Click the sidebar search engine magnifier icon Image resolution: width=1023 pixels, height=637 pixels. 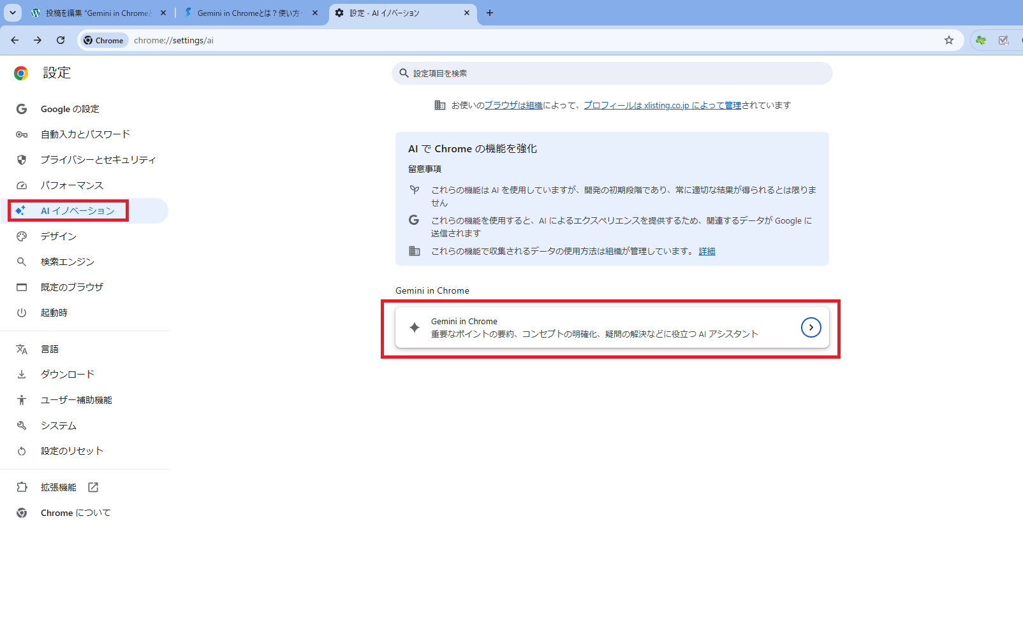[x=22, y=262]
